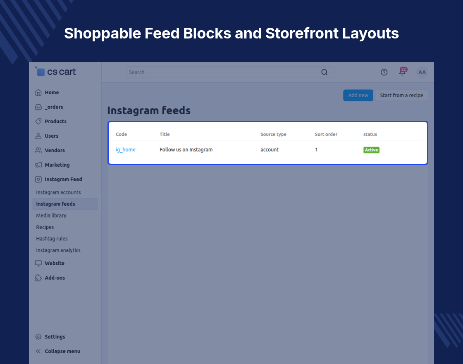Open the AA user avatar menu
Screen dimensions: 463x364
[x=422, y=72]
